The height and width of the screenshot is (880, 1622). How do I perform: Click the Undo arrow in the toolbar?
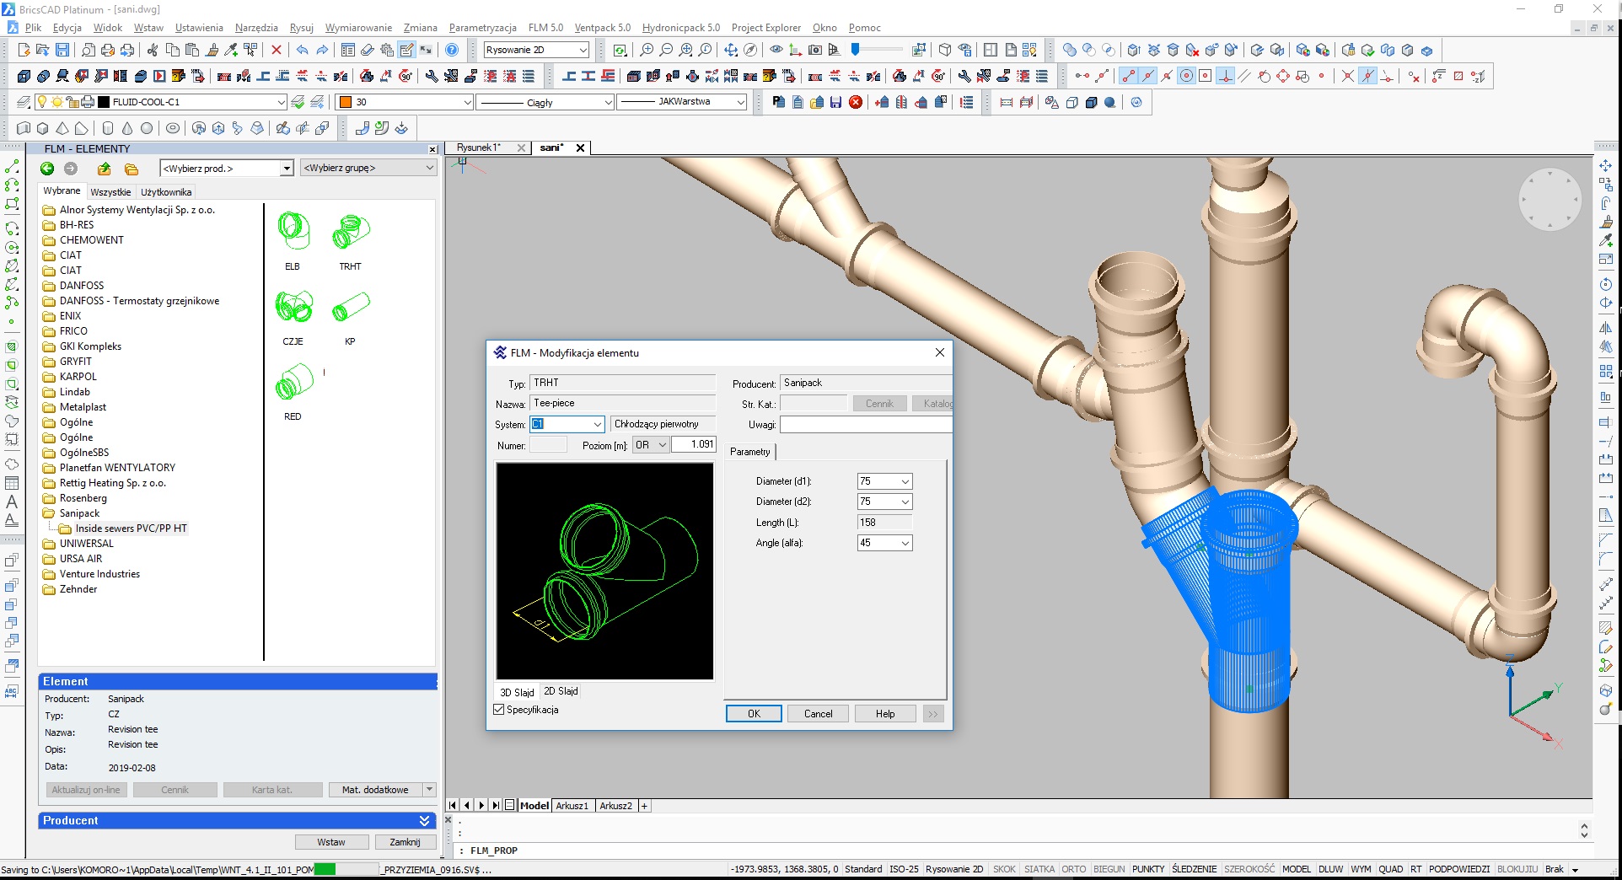[303, 51]
